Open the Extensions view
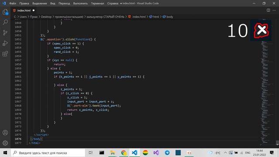The width and height of the screenshot is (279, 157). (x=5, y=54)
